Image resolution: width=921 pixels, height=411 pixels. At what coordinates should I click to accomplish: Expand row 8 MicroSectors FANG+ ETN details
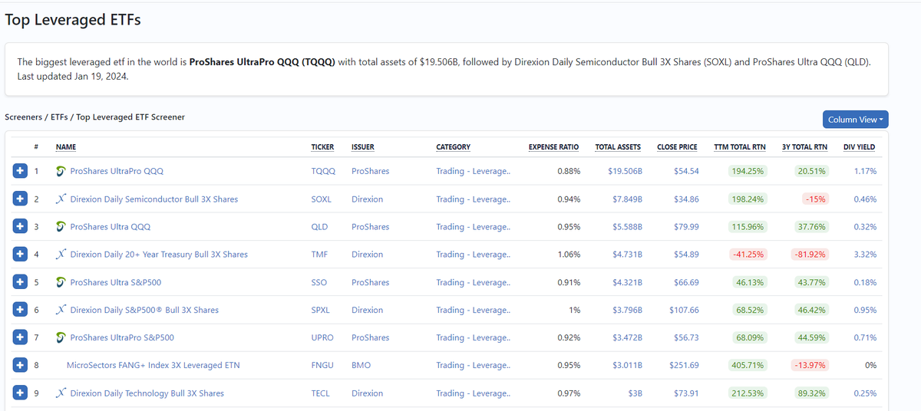pos(20,365)
